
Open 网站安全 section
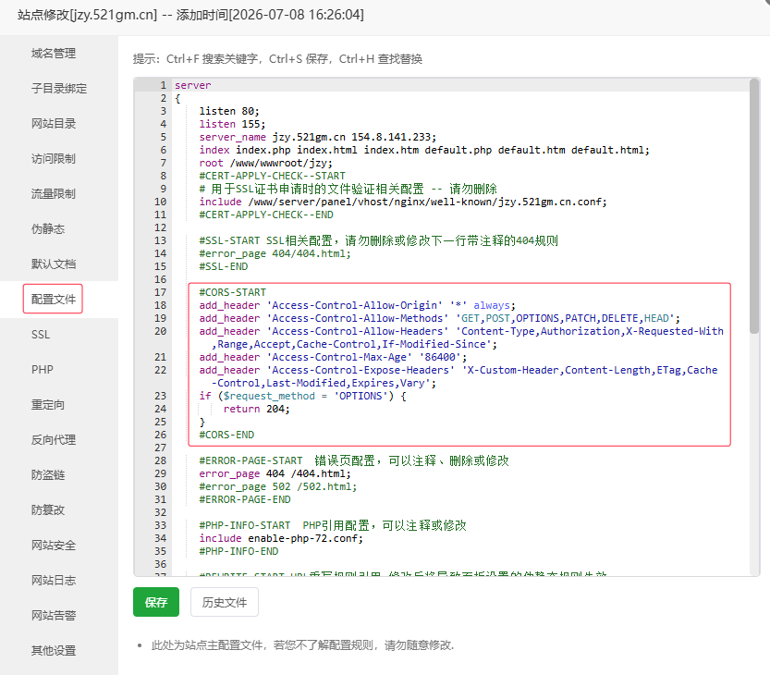pos(53,546)
